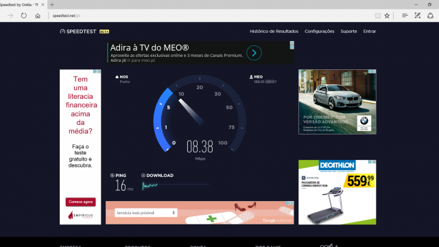Click the MEO user icon
This screenshot has height=247, width=439.
(x=251, y=77)
